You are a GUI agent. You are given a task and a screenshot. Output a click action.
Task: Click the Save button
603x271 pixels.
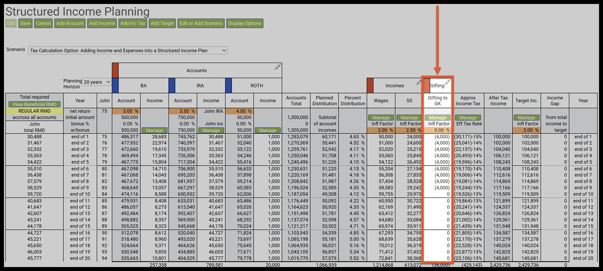click(x=25, y=23)
